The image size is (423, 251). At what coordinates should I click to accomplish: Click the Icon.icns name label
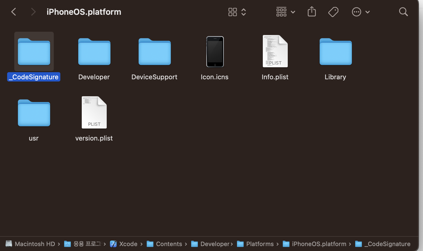pos(215,77)
